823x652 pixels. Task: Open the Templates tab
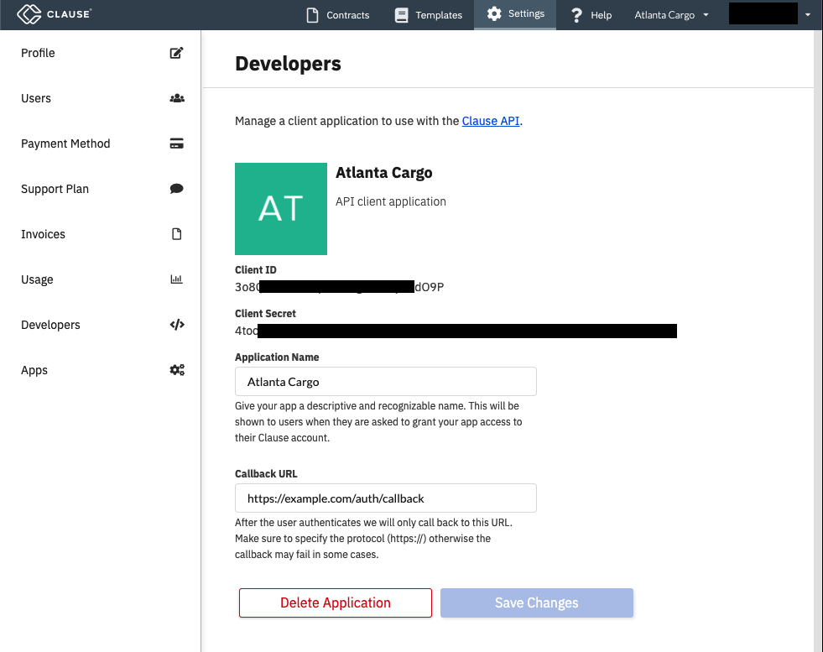[x=429, y=15]
